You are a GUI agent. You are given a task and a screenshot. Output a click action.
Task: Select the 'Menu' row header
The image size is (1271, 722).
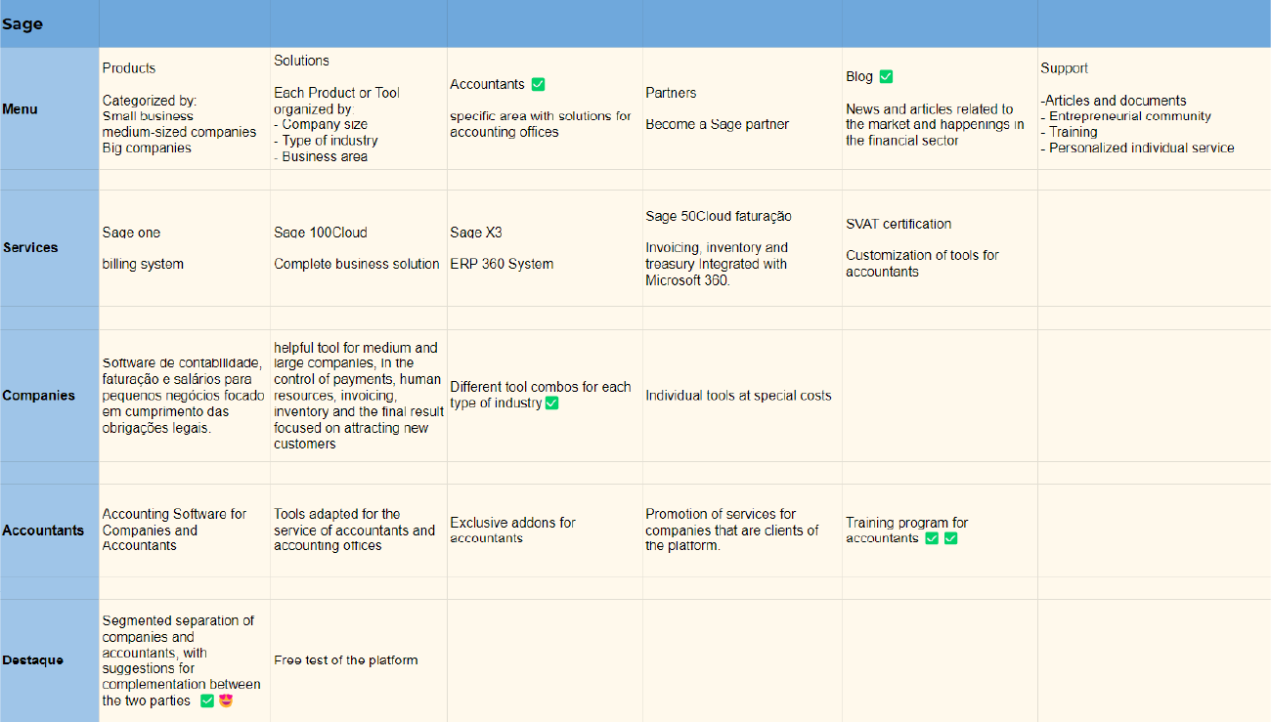(x=49, y=108)
